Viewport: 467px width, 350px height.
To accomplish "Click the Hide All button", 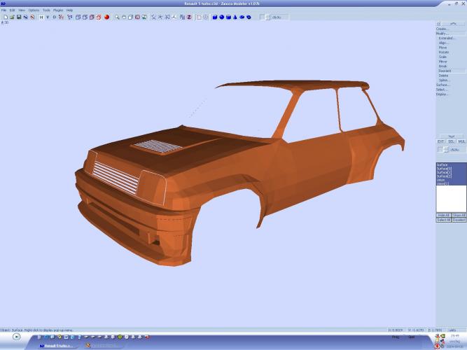I will point(442,215).
